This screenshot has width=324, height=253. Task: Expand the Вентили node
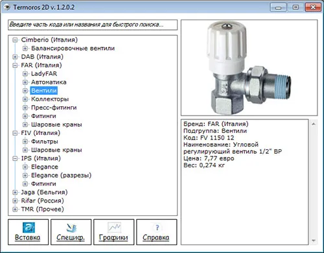pos(25,91)
